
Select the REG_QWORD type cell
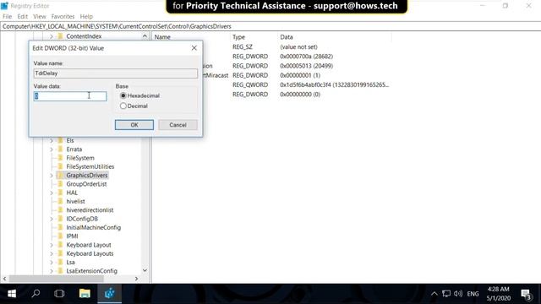(250, 84)
